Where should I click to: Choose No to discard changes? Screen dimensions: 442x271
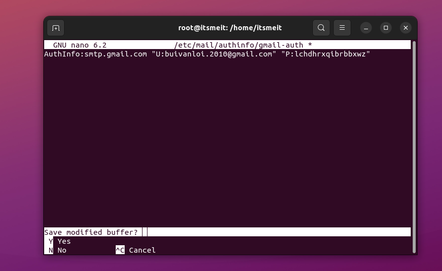[x=62, y=250]
